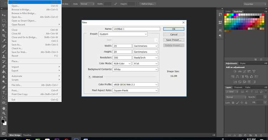This screenshot has width=268, height=140.
Task: Add a Hue/Saturation adjustment
Action: click(x=233, y=77)
